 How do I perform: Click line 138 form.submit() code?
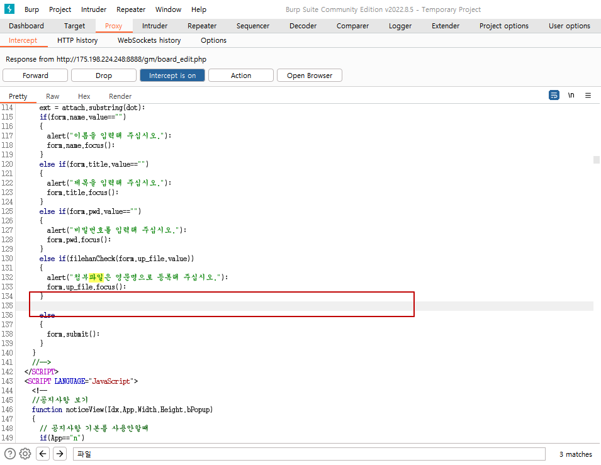73,334
